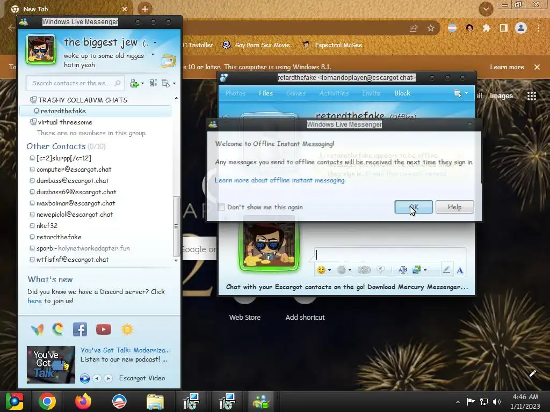Confirm the offline messaging dialog with OK
The width and height of the screenshot is (550, 412).
point(414,207)
